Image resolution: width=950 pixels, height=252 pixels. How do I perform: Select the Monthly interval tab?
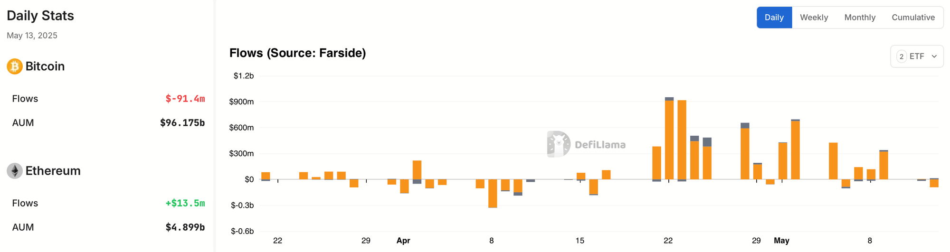click(x=860, y=18)
